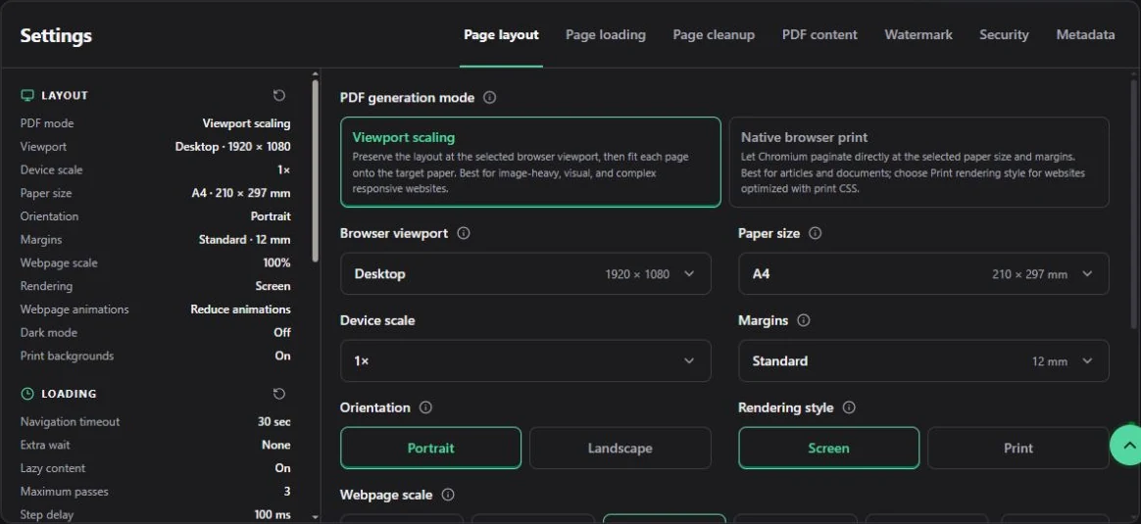Click the green scroll-to-top arrow button

click(x=1125, y=445)
